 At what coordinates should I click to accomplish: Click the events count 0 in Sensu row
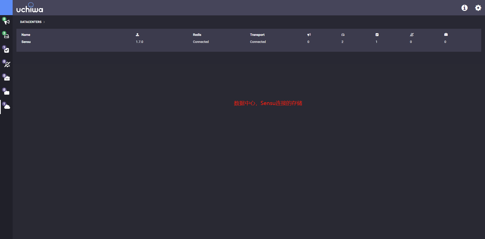pyautogui.click(x=308, y=42)
